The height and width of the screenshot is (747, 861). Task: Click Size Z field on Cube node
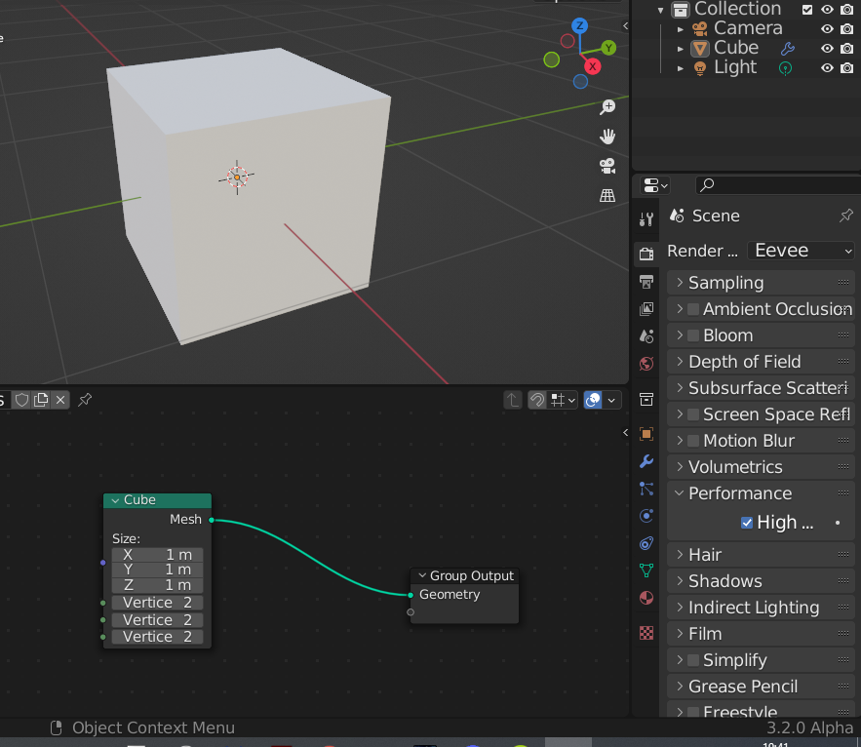pos(158,585)
